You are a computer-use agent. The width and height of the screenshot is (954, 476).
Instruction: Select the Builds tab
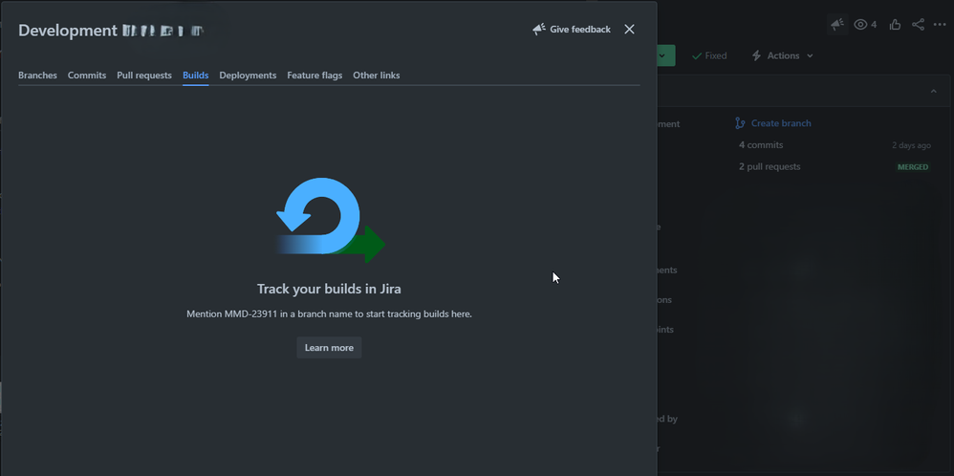click(x=195, y=76)
